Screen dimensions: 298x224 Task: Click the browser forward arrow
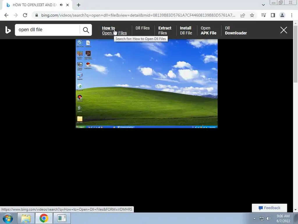coord(16,15)
